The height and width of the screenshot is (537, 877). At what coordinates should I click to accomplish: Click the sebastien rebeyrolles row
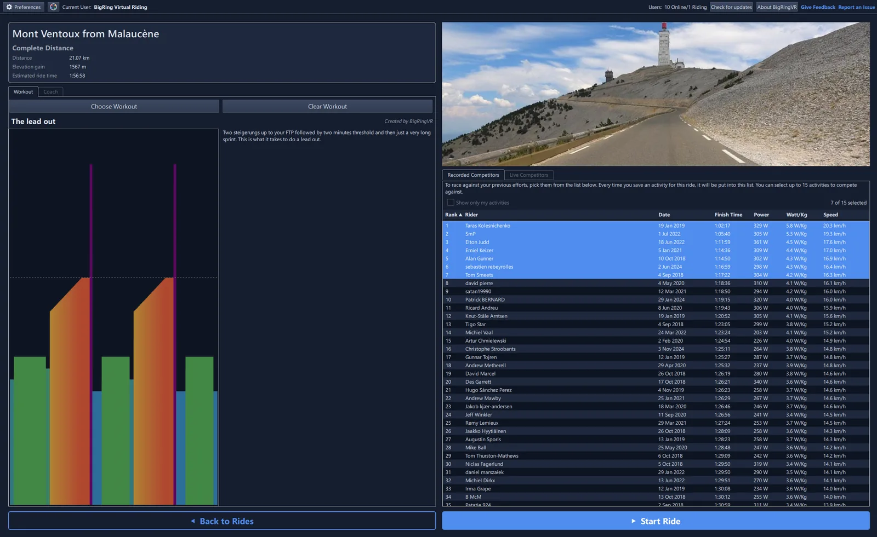point(656,267)
